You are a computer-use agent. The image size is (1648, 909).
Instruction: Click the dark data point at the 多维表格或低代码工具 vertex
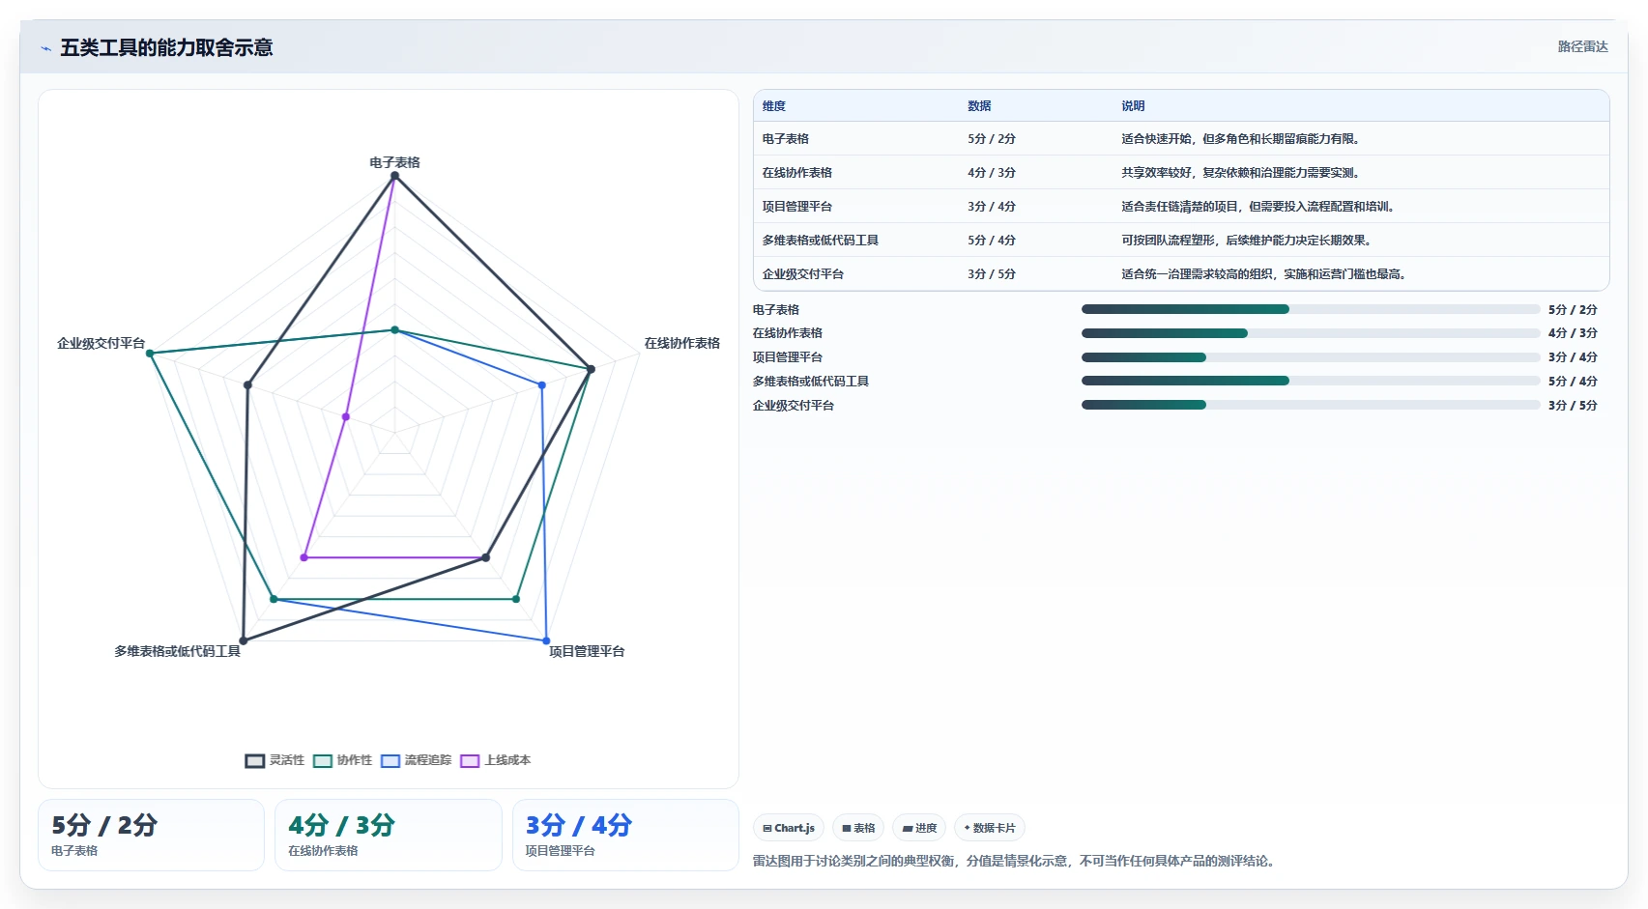pyautogui.click(x=243, y=640)
